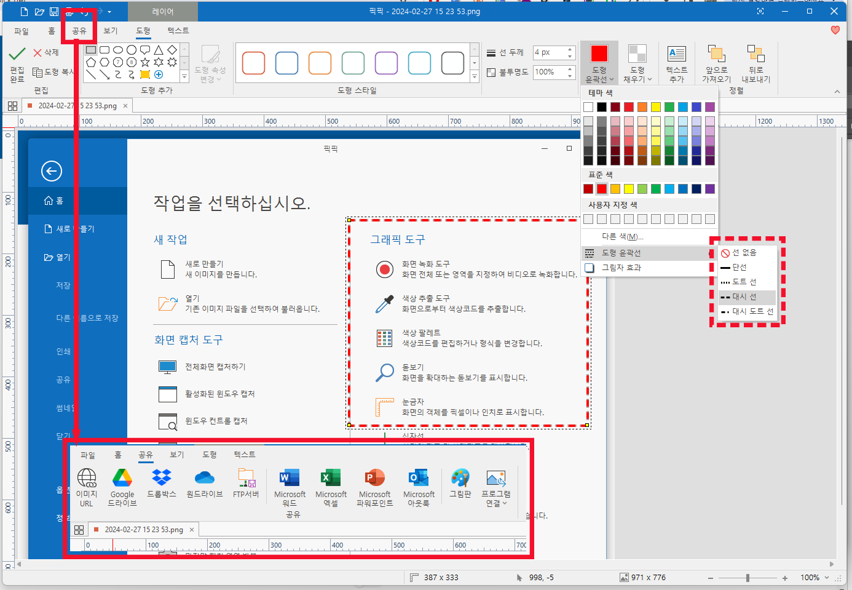This screenshot has width=852, height=590.
Task: Open the 파일 ribbon tab
Action: point(22,31)
